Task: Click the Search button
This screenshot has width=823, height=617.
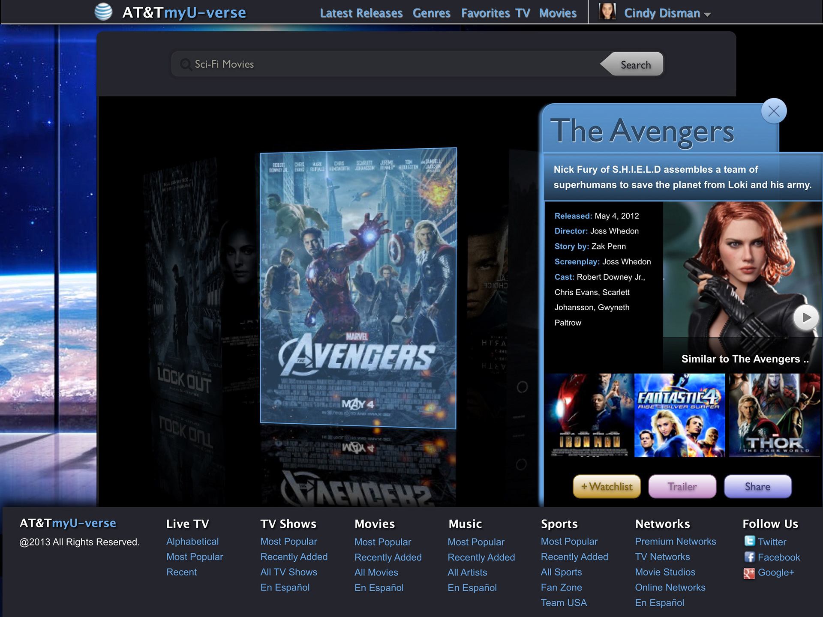Action: click(x=632, y=64)
